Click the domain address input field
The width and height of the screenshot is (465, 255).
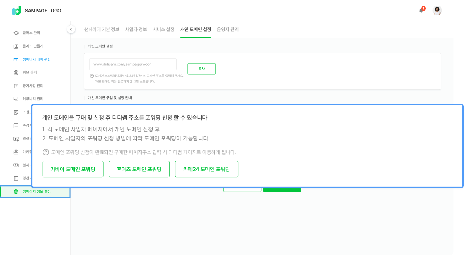[133, 64]
